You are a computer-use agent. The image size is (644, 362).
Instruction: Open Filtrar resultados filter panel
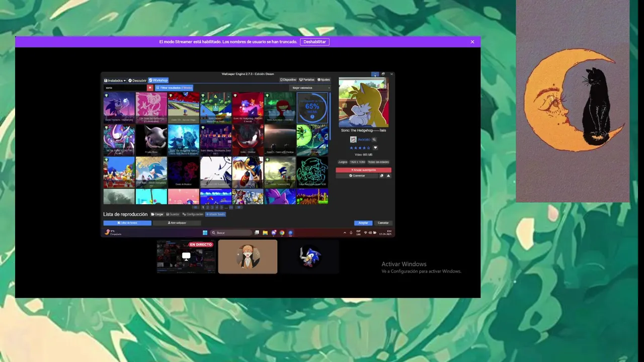click(x=174, y=87)
